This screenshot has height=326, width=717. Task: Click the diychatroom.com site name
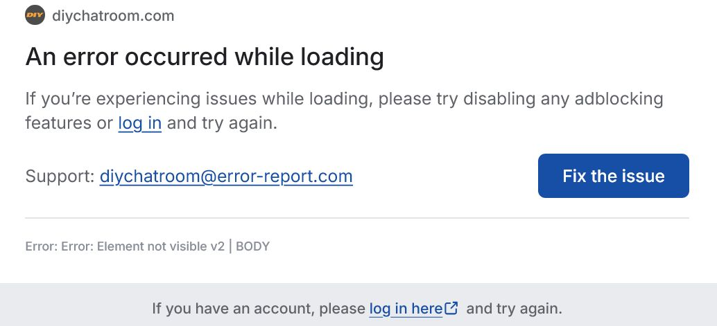[x=113, y=15]
